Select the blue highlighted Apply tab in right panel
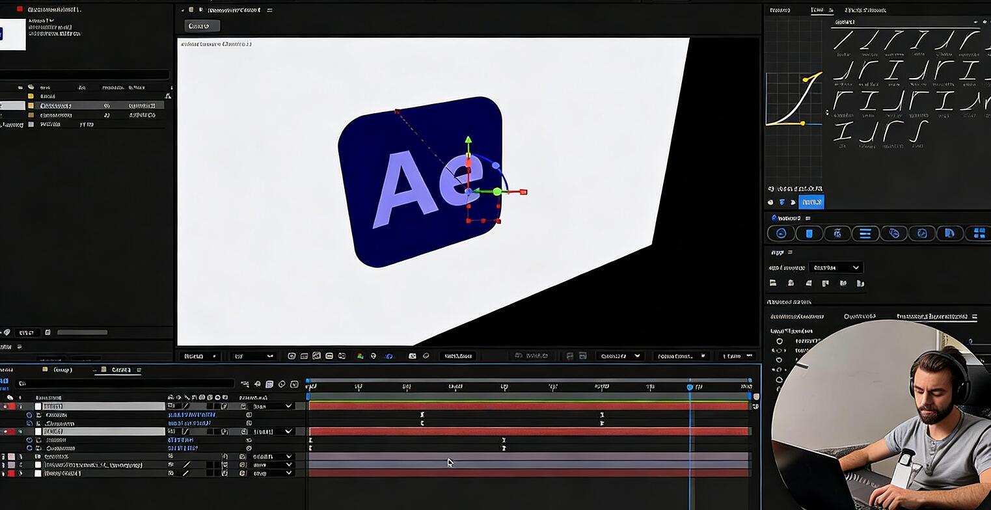The height and width of the screenshot is (510, 991). tap(811, 202)
